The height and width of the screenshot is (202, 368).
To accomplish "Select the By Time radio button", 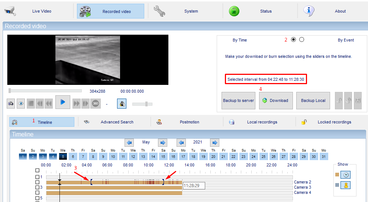I will 293,40.
